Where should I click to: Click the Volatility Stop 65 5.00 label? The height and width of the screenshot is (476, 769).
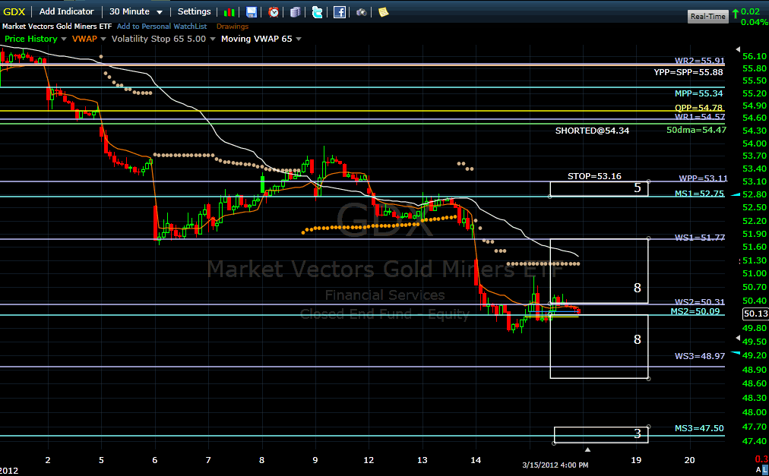pos(158,39)
